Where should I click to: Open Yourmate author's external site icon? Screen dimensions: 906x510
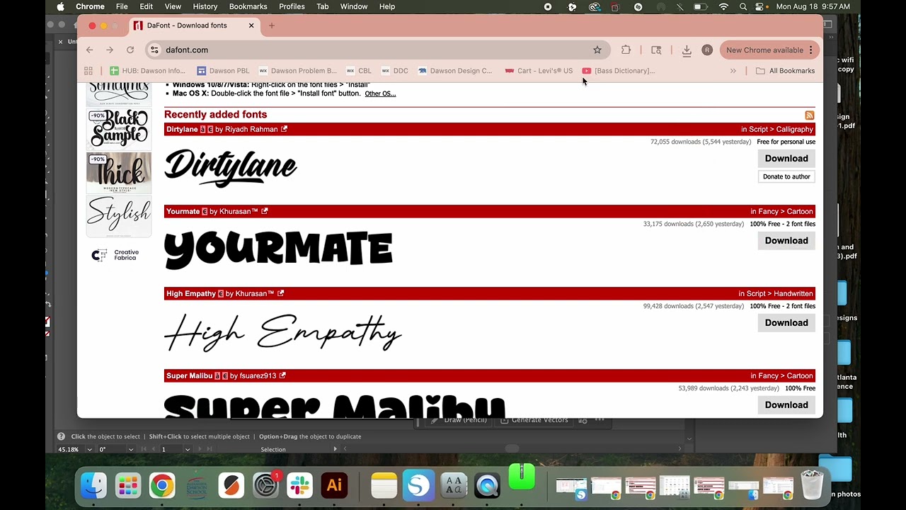pos(265,211)
